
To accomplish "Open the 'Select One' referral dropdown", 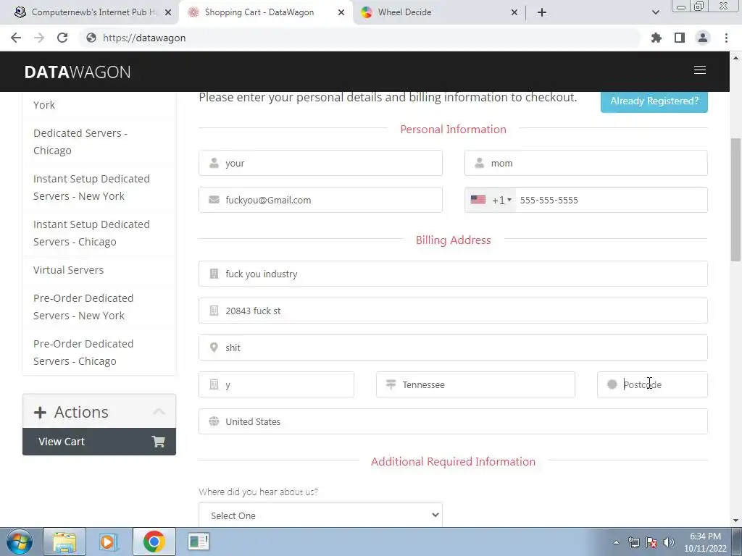I will tap(320, 515).
